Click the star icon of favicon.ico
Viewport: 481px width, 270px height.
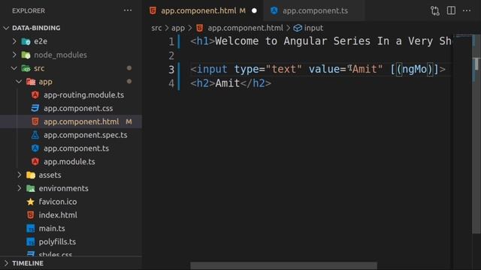tap(30, 202)
